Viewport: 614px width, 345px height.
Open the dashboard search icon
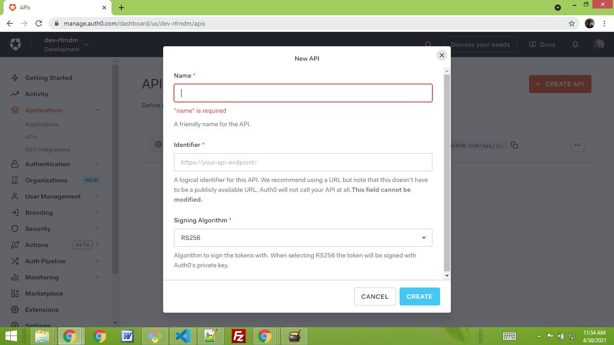tap(428, 44)
